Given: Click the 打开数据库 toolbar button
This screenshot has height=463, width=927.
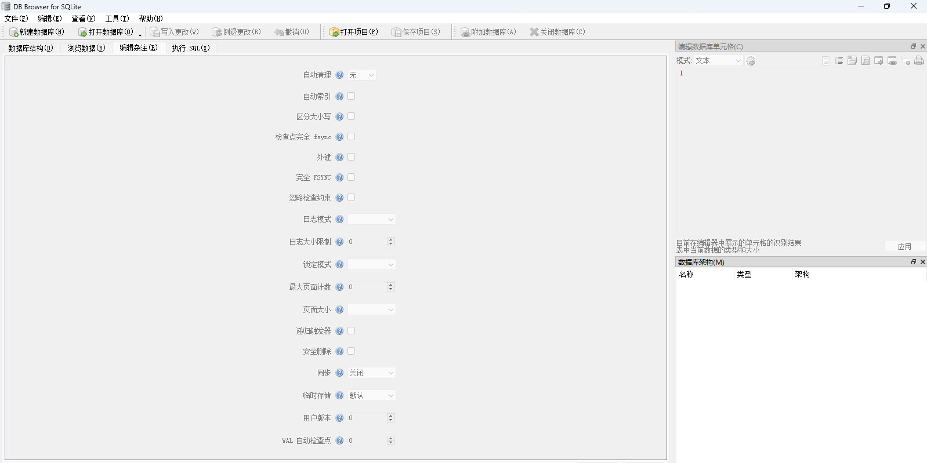Looking at the screenshot, I should tap(106, 32).
